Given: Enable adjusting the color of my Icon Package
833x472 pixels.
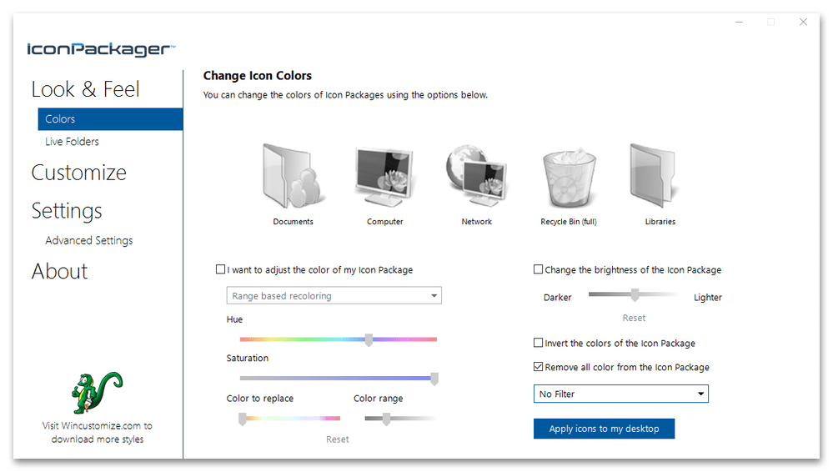Looking at the screenshot, I should (x=221, y=269).
